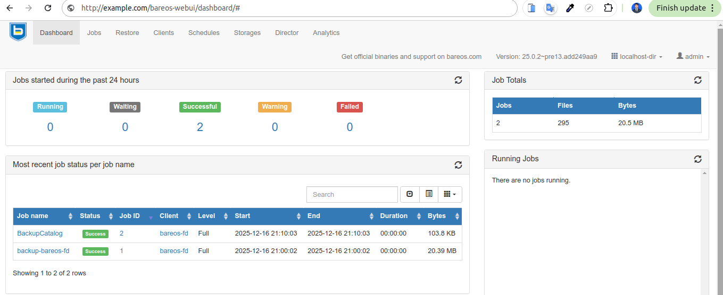
Task: Go to the Restore page
Action: click(127, 32)
